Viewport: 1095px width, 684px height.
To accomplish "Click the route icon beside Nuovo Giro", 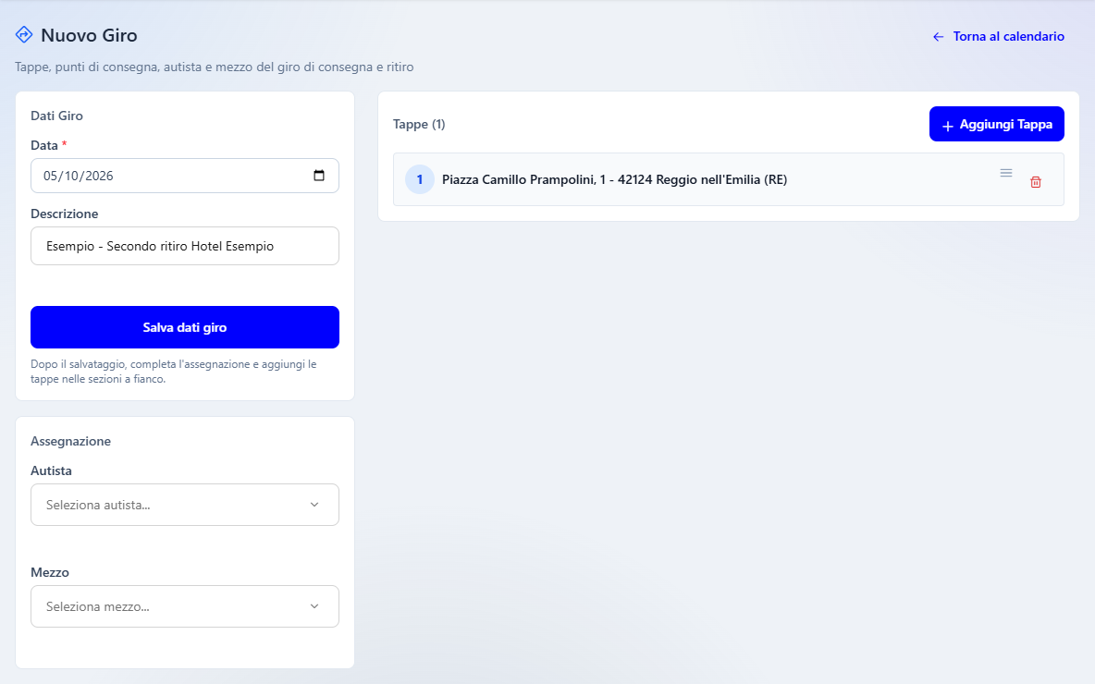I will [x=24, y=34].
